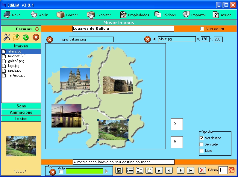This screenshot has height=177, width=238.
Task: Click the yellow folder import resource icon
Action: coord(16,37)
